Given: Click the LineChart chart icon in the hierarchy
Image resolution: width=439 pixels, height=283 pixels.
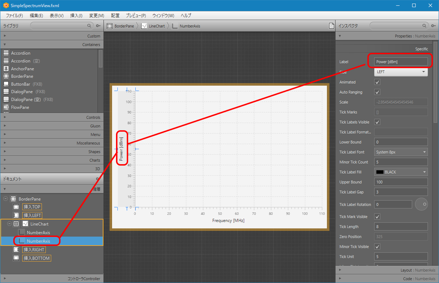Looking at the screenshot, I should coord(25,224).
